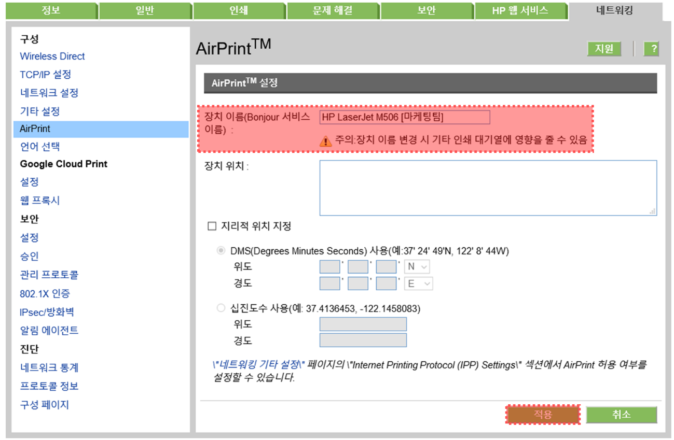
Task: Select DMS(Degrees Minutes Seconds) 사용 radio
Action: pyautogui.click(x=221, y=251)
